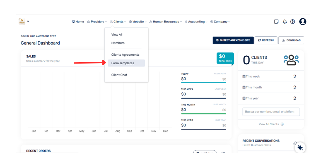
Task: Open the sticky note icon in header
Action: (276, 22)
